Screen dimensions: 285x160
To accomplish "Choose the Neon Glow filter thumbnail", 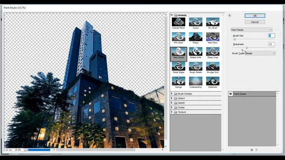I will [x=213, y=36].
